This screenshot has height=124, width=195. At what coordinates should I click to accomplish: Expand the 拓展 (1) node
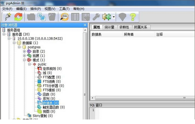coord(24,56)
